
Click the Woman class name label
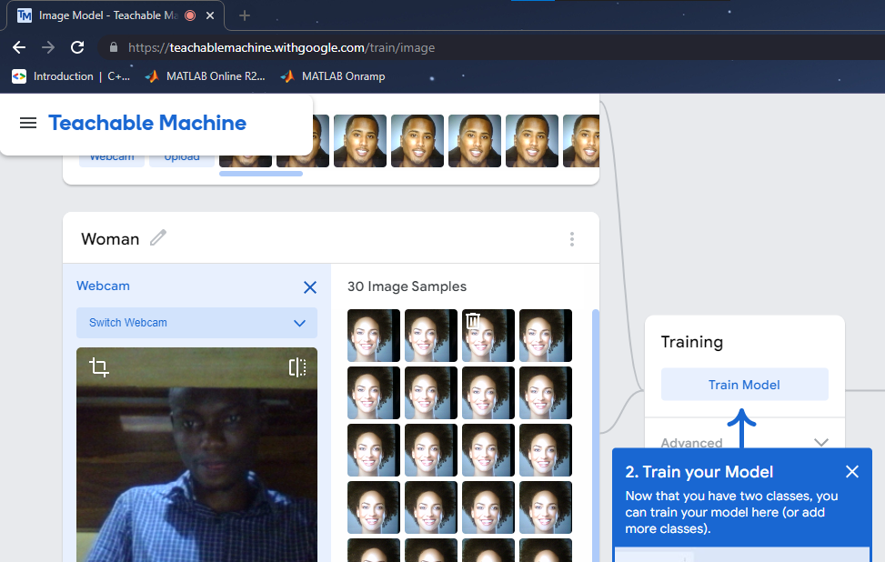110,239
